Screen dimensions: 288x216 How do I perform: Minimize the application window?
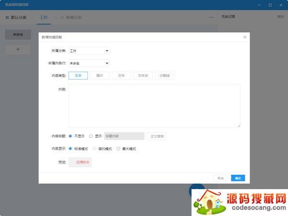point(259,5)
